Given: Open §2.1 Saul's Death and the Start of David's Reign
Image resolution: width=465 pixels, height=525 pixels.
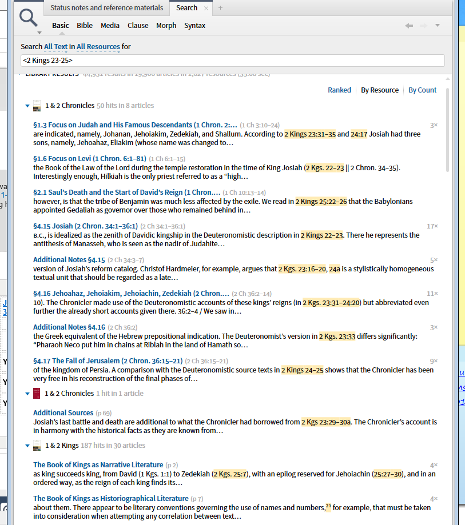Looking at the screenshot, I should pos(127,193).
